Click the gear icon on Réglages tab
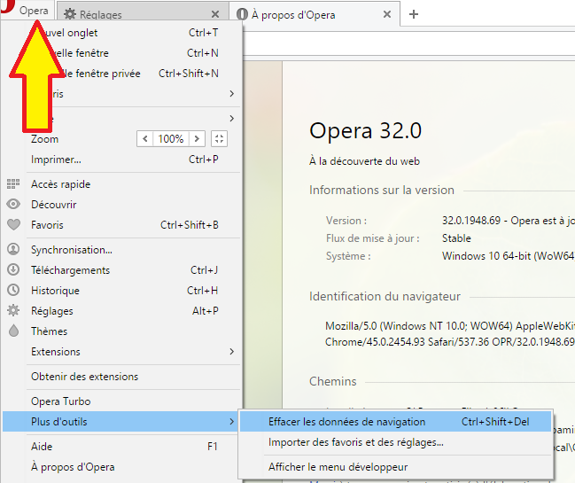 click(70, 14)
